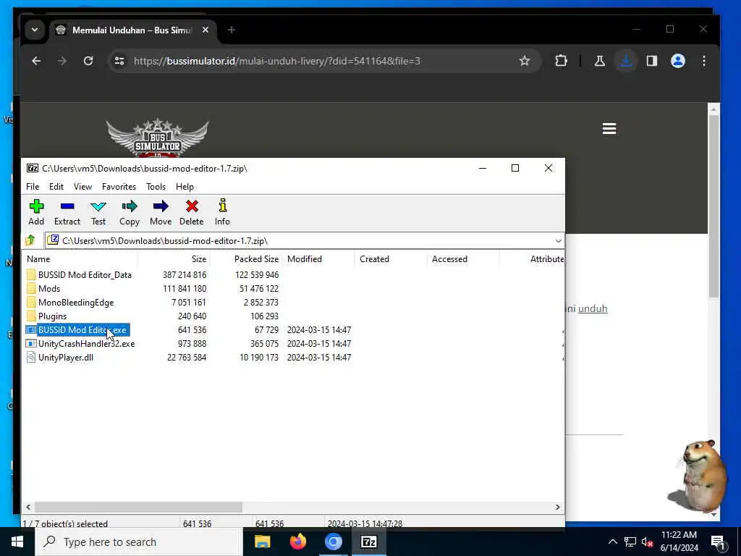Open the Tools menu
This screenshot has width=741, height=556.
pos(156,187)
